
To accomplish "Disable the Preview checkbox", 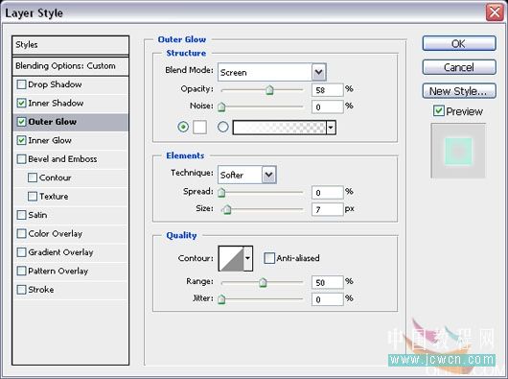I will [x=438, y=111].
